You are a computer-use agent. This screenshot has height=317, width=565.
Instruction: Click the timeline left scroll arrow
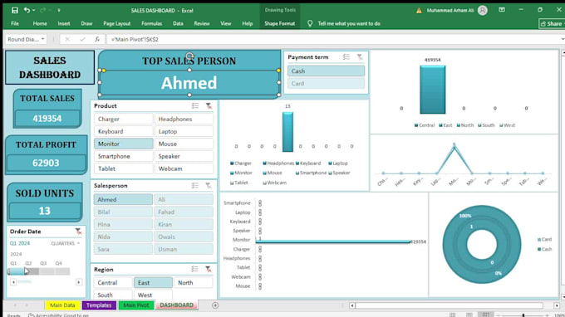click(13, 282)
